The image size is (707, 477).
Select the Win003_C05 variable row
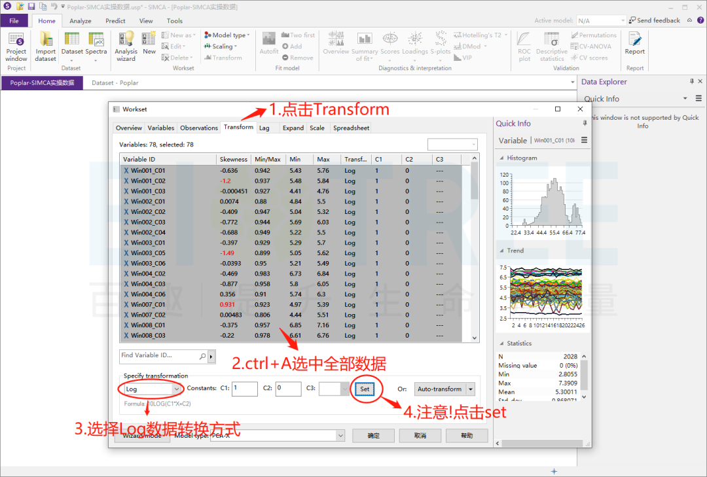pyautogui.click(x=147, y=253)
